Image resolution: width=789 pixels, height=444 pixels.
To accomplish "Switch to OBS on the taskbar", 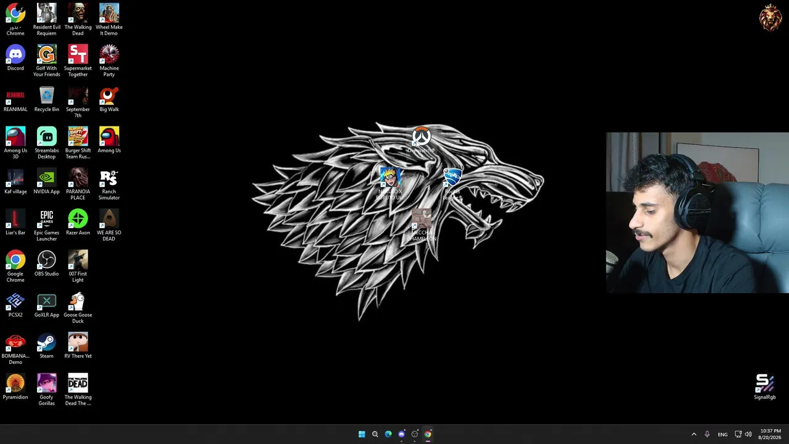I will 415,434.
